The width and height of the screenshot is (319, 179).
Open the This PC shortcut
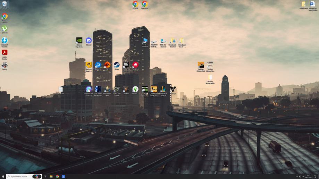coord(145,41)
